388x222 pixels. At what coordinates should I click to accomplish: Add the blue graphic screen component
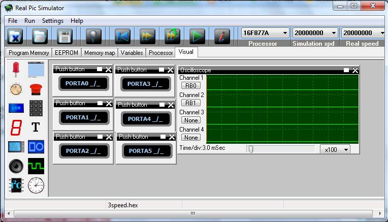pyautogui.click(x=16, y=147)
